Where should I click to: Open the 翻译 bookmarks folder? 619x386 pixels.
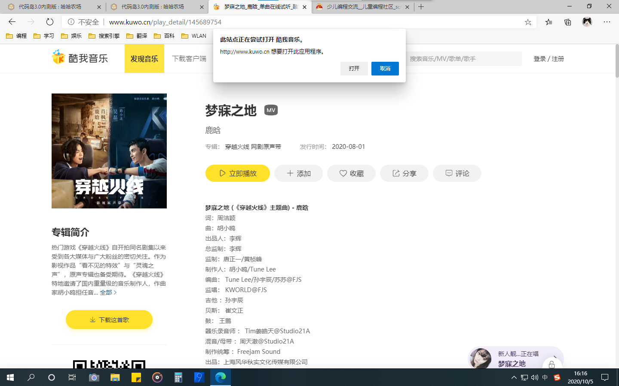[137, 36]
